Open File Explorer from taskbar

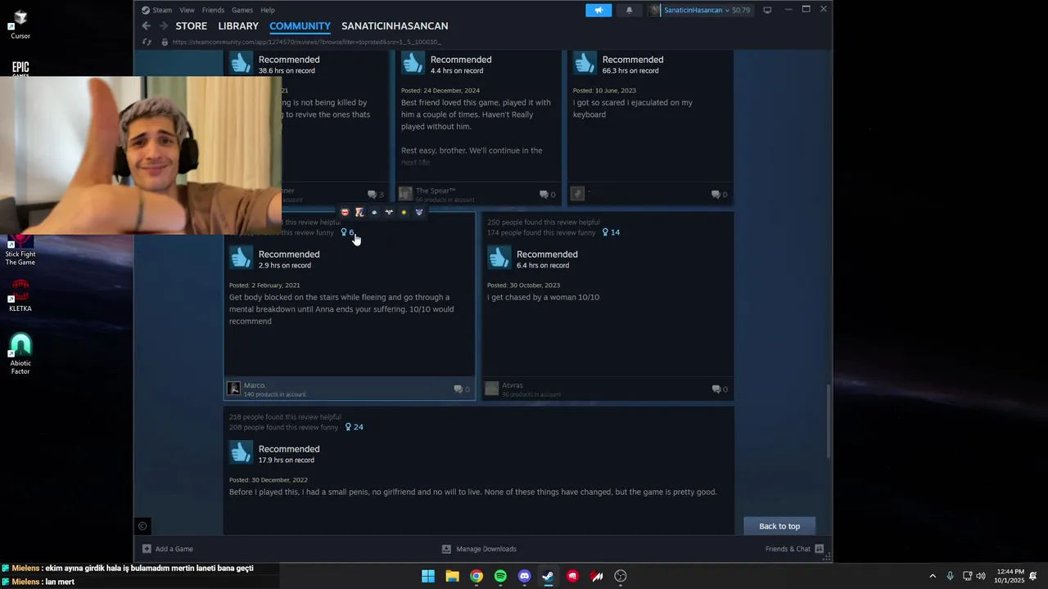[x=452, y=576]
